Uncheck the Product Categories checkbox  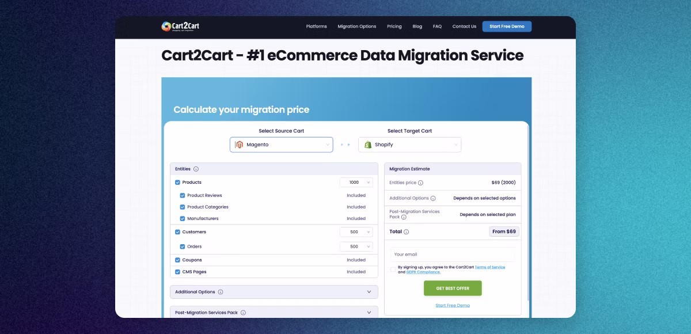click(183, 207)
